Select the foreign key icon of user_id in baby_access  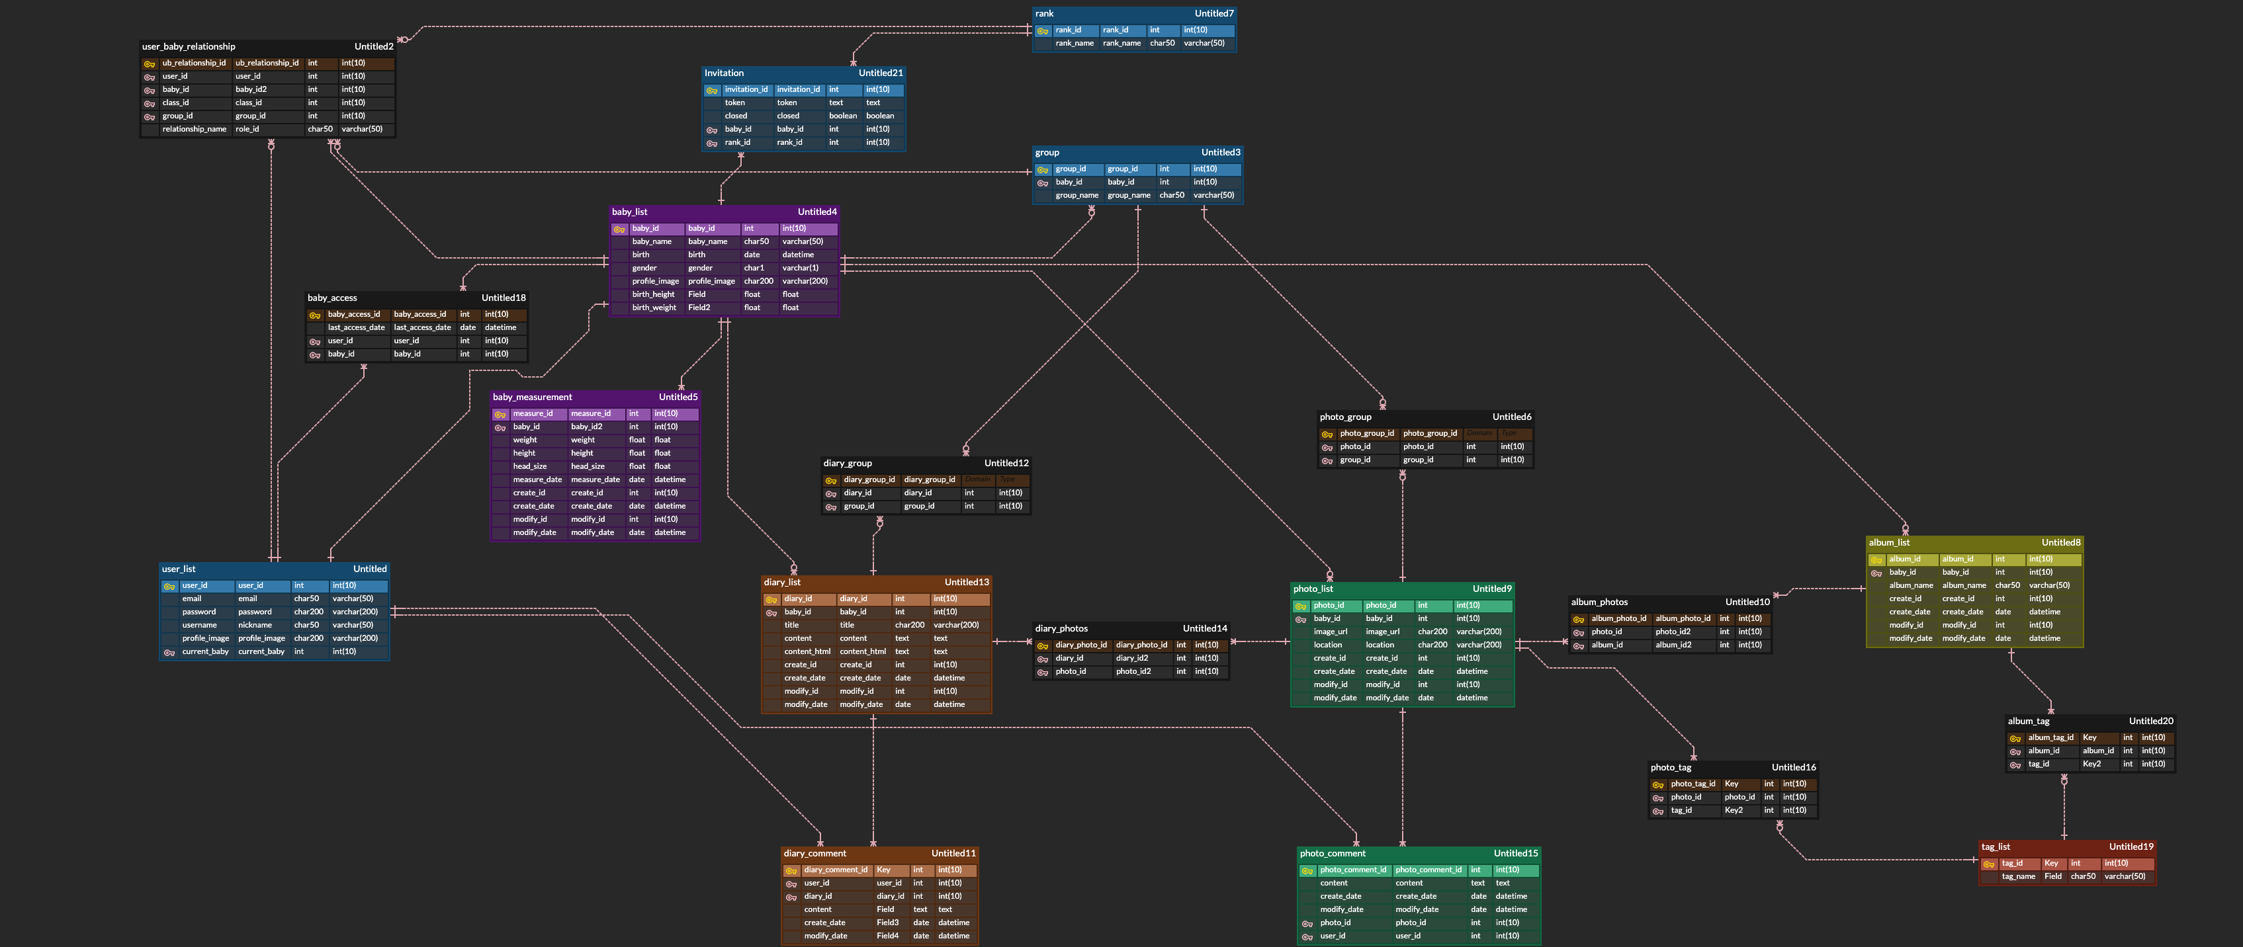314,342
